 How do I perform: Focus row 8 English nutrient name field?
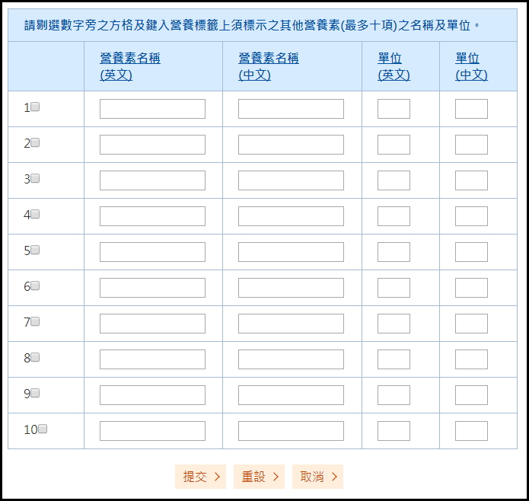152,359
